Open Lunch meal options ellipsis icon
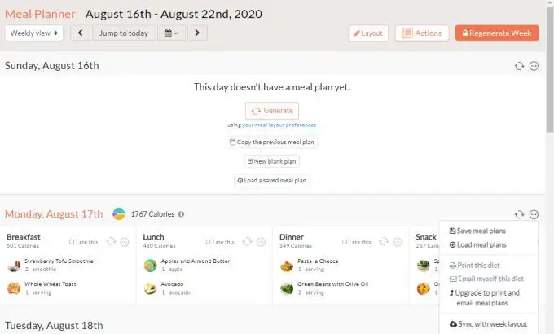The image size is (554, 334). point(261,242)
